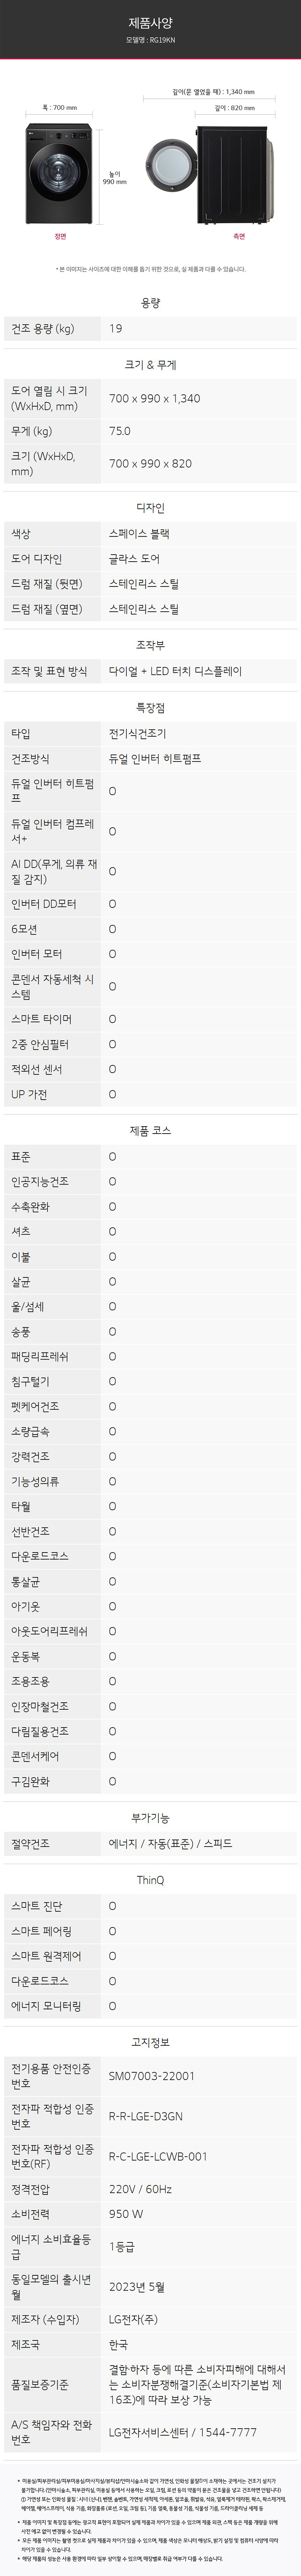Click the 제품사양 title heading
Screen dimensions: 301x2576
coord(150,22)
